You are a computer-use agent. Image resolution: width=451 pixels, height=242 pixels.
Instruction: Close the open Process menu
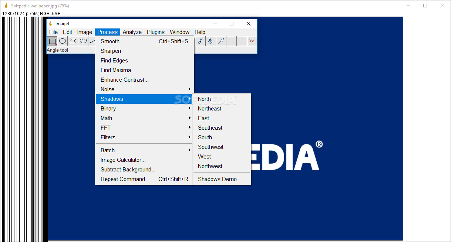[108, 32]
